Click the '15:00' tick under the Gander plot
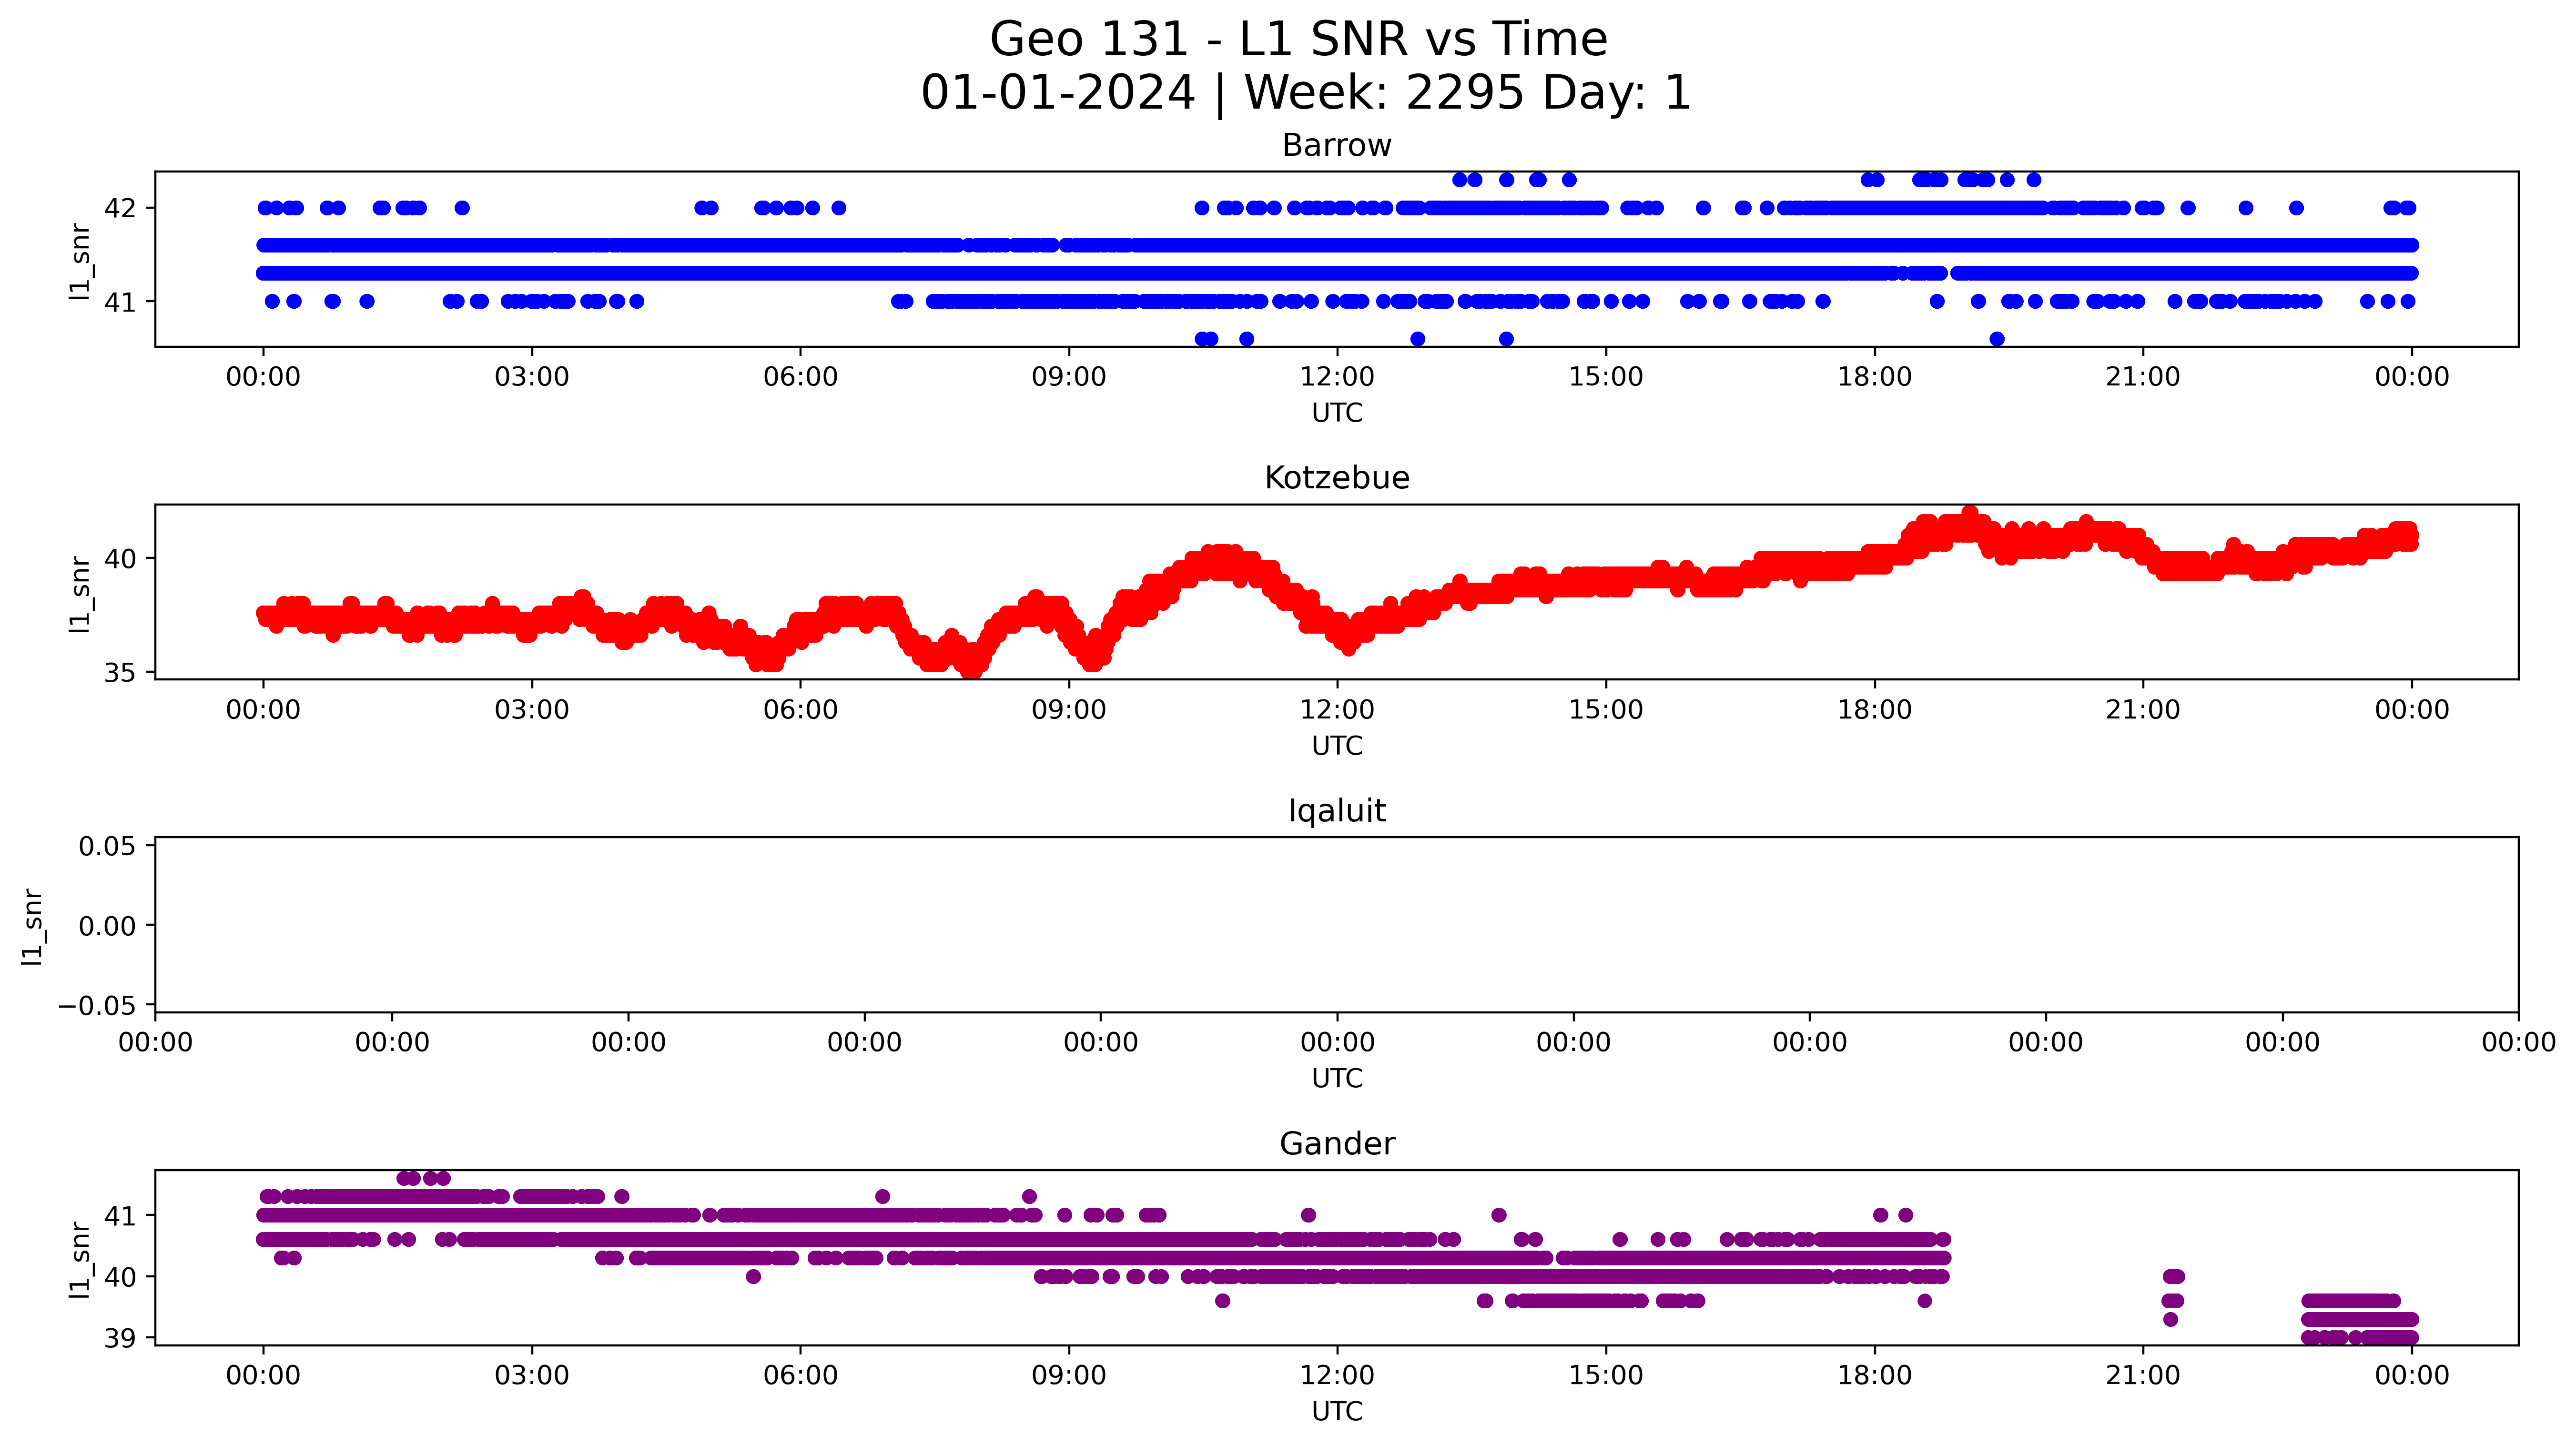Viewport: 2576px width, 1445px height. coord(1606,1375)
